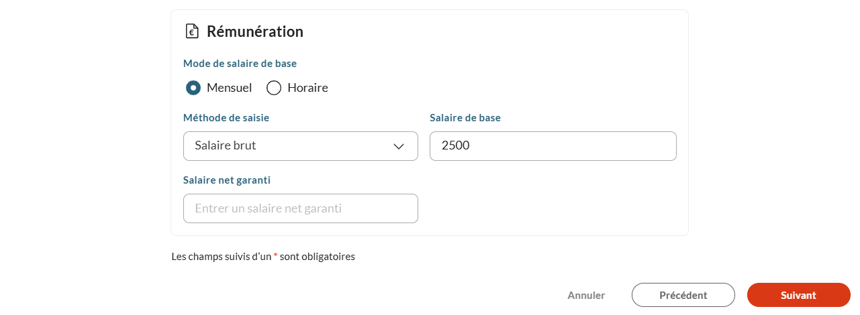Click the Mode de salaire de base label
Viewport: 860px width, 315px height.
pyautogui.click(x=240, y=64)
